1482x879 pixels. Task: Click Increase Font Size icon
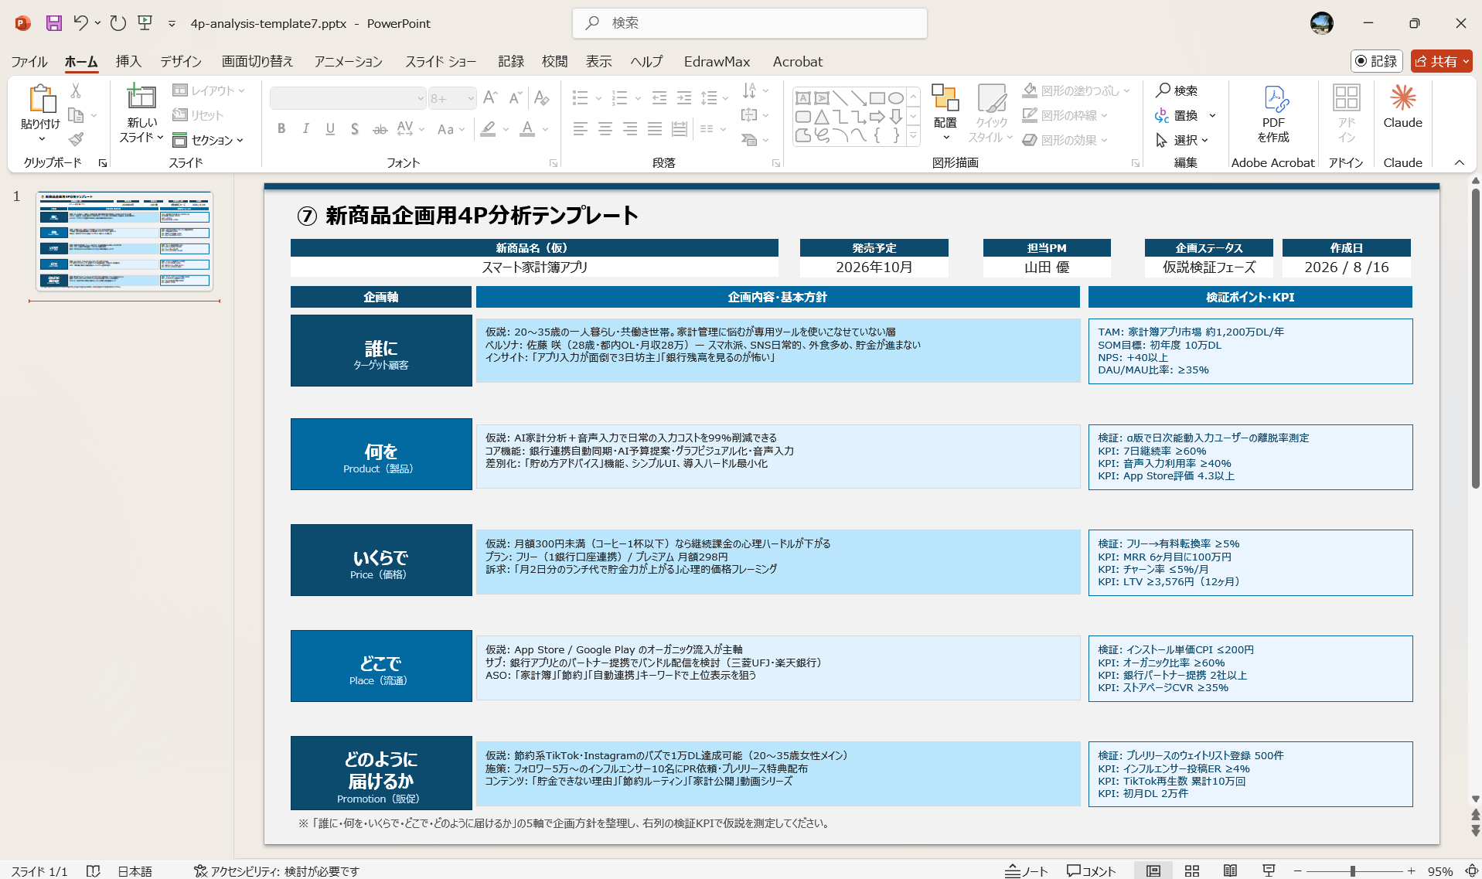click(x=489, y=98)
